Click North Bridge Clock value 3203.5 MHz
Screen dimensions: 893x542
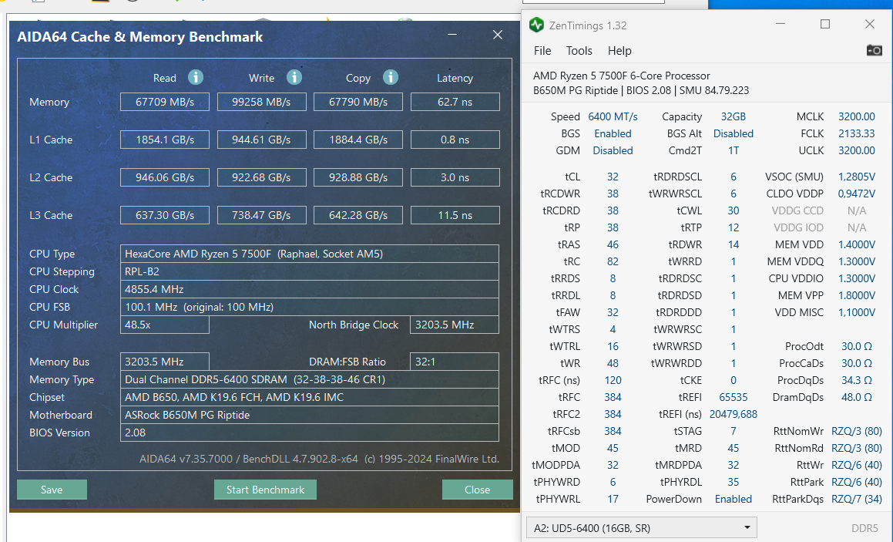(x=455, y=325)
